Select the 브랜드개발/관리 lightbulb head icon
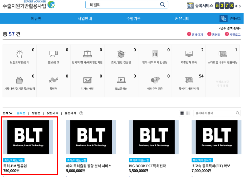Image resolution: width=244 pixels, height=179 pixels. (x=20, y=54)
